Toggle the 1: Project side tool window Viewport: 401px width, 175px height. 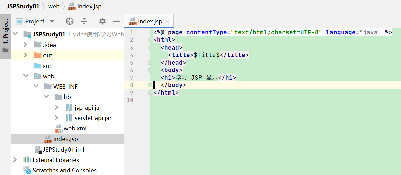5,36
